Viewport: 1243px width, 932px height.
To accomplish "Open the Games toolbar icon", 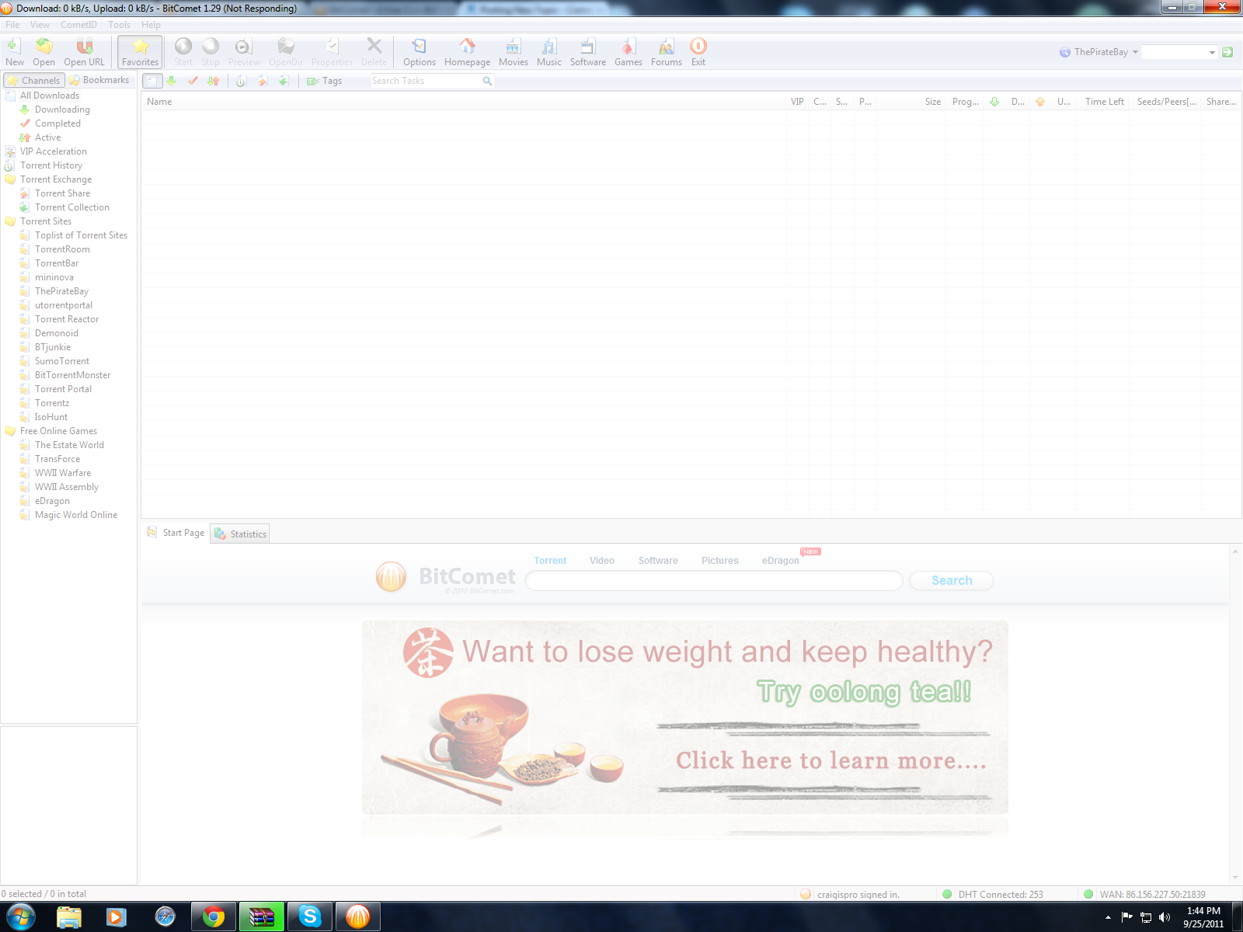I will pyautogui.click(x=628, y=52).
